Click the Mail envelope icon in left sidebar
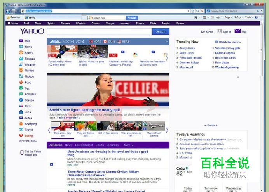This screenshot has width=269, height=192. tap(21, 41)
